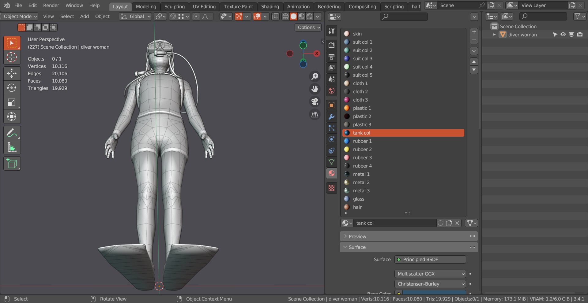Collapse the Surface panel
This screenshot has height=303, width=588.
pyautogui.click(x=409, y=247)
